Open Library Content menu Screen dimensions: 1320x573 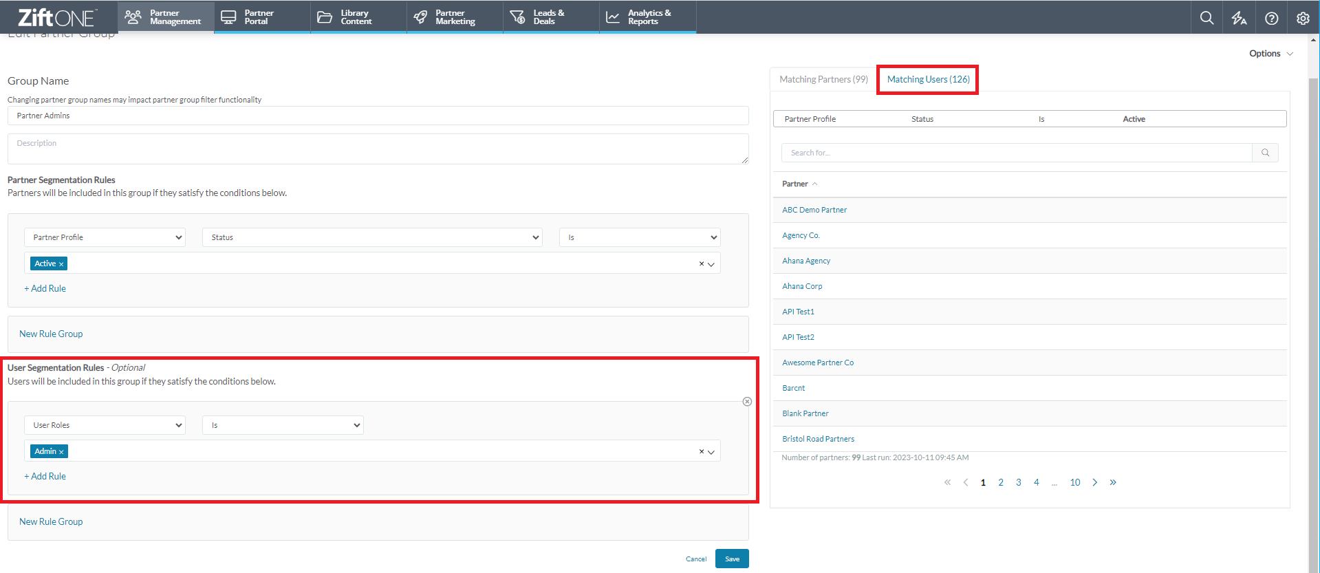pos(358,17)
